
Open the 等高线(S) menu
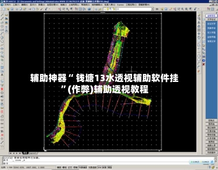(x=85, y=5)
